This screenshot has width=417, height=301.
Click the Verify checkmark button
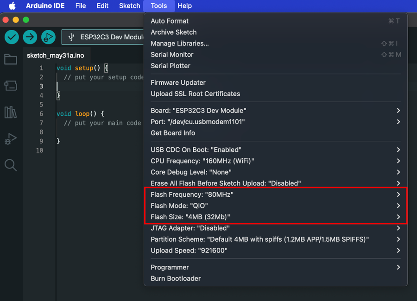[12, 37]
